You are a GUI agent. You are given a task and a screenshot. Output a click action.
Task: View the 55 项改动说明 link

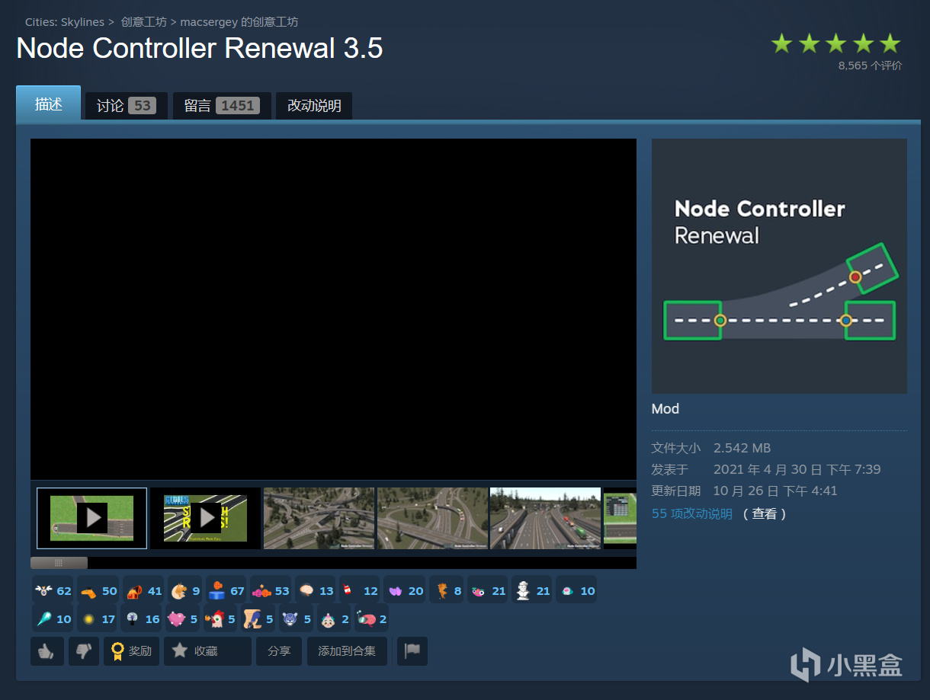pos(691,513)
